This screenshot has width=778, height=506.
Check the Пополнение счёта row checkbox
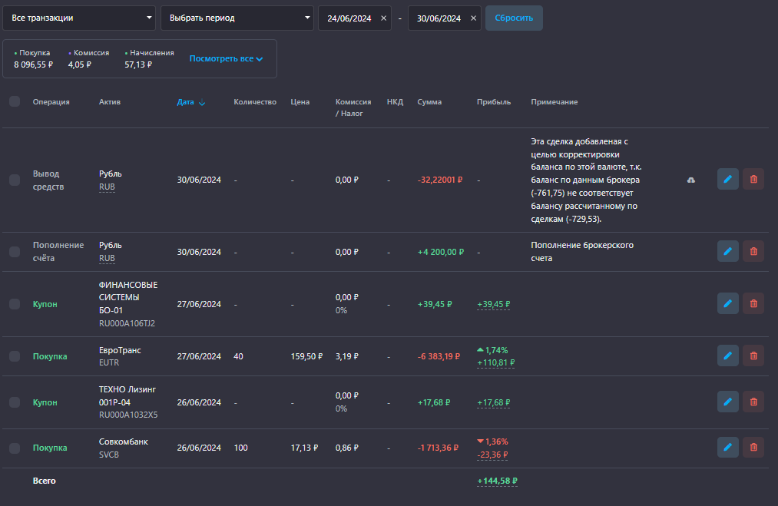[15, 252]
